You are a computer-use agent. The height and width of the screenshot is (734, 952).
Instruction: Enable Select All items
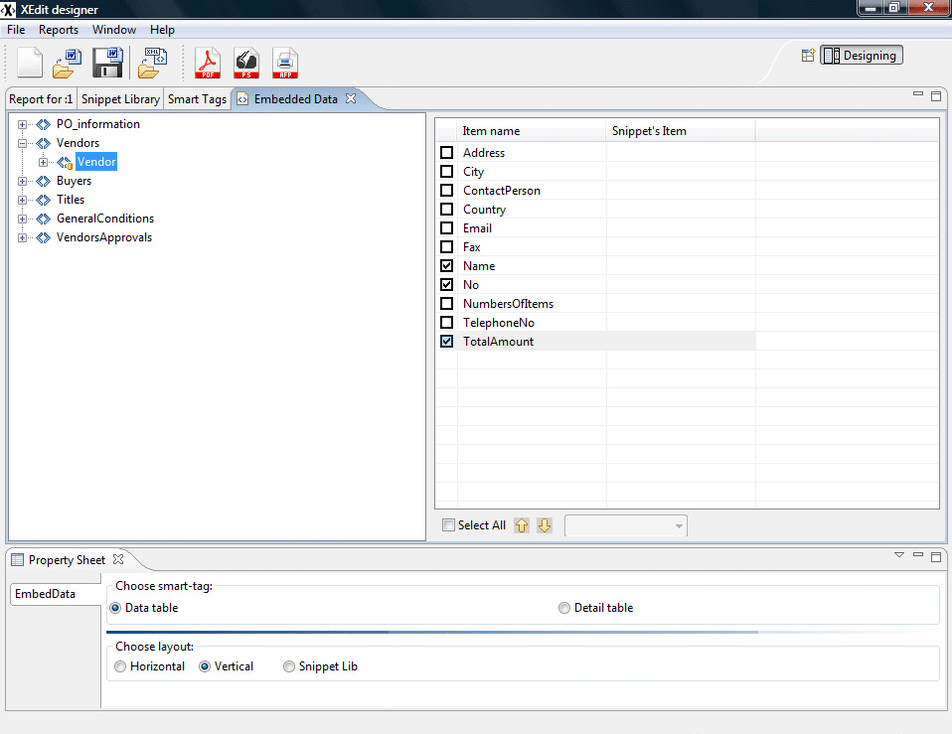[x=448, y=524]
